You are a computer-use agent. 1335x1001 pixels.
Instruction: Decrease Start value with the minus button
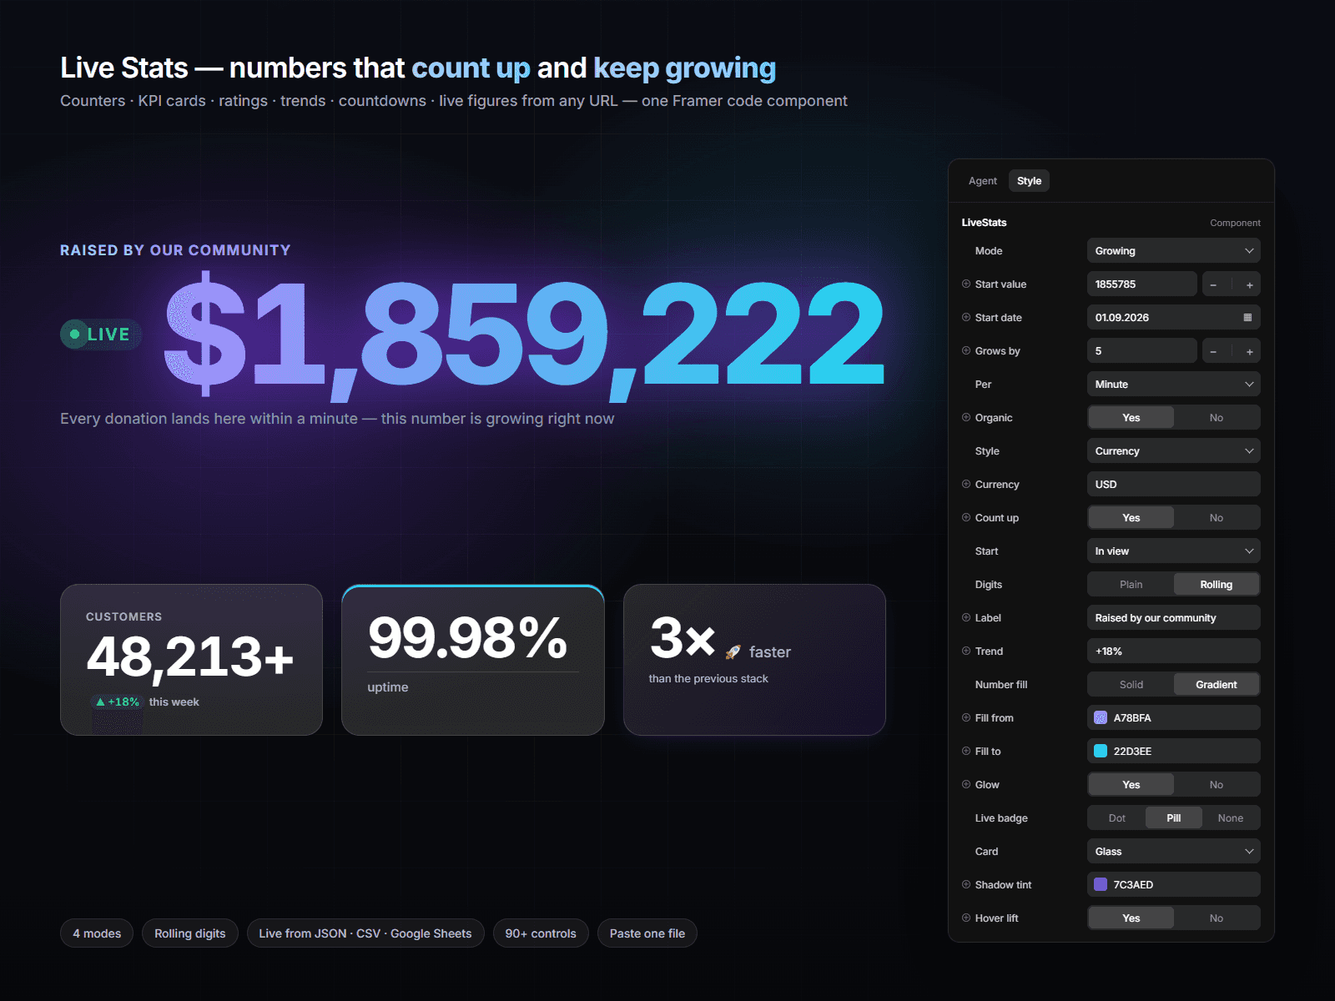[1213, 284]
